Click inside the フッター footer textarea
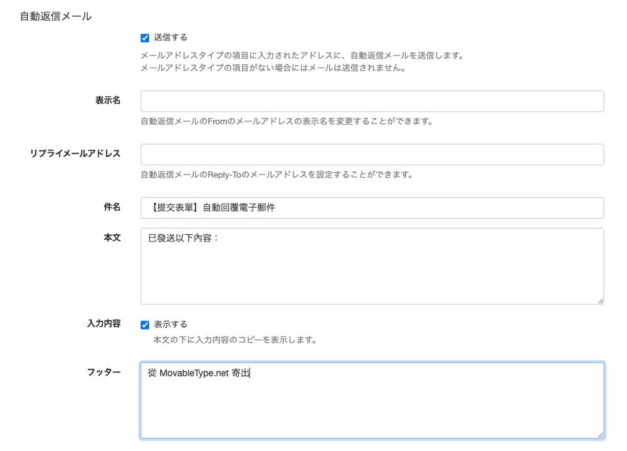The width and height of the screenshot is (627, 451). (372, 401)
